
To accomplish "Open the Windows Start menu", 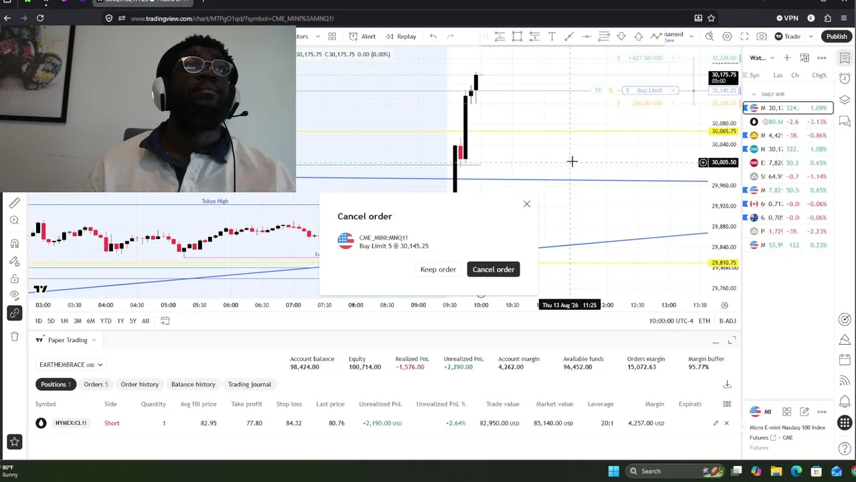I will (613, 471).
